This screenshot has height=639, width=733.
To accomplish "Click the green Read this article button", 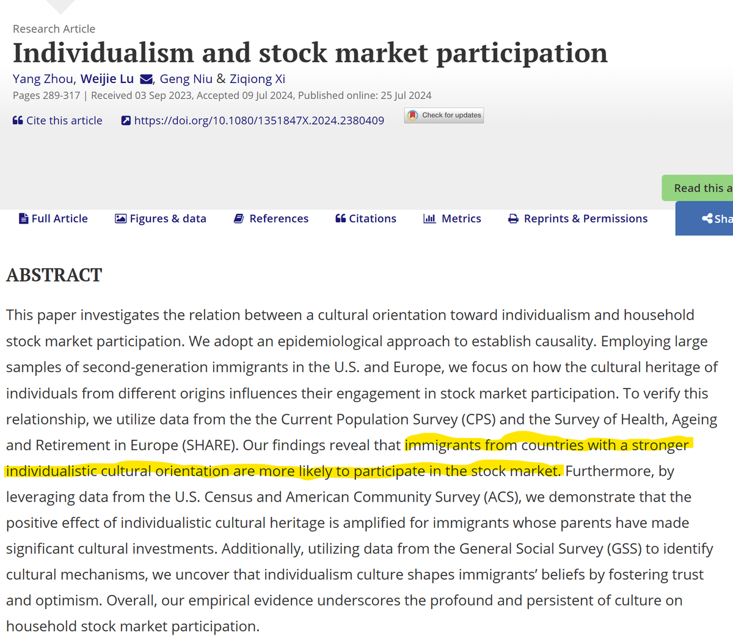I will click(x=698, y=188).
